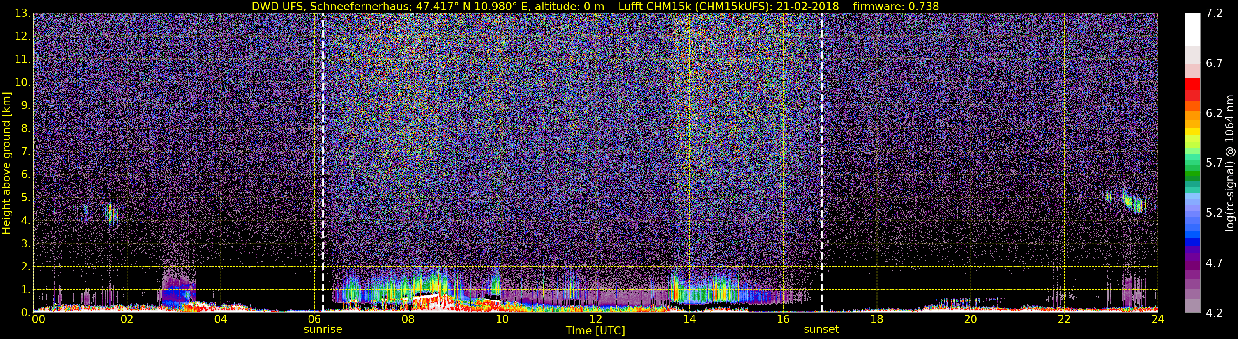Click the "altitude: 0 m" text in title
Screen dimensions: 1238x339
pyautogui.click(x=569, y=6)
